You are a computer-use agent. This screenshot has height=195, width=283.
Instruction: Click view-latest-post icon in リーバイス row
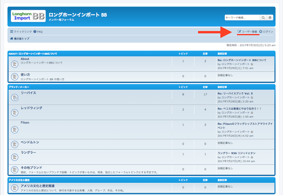coord(252,98)
